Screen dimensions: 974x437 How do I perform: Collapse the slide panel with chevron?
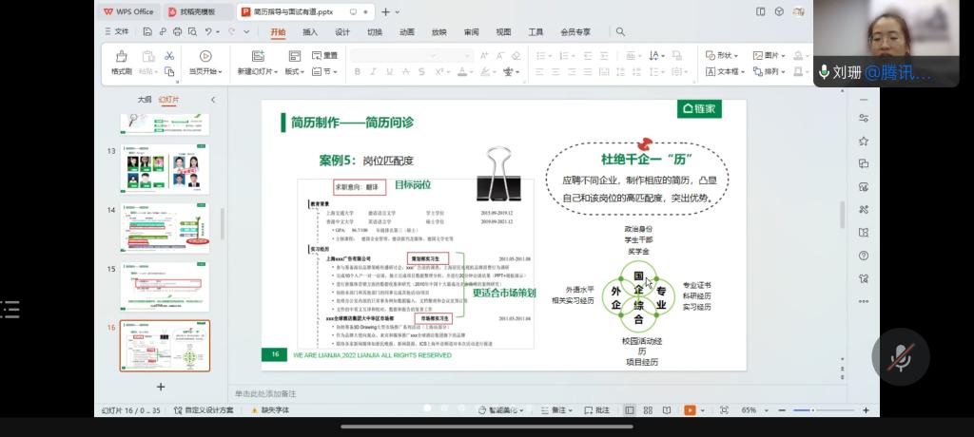pos(212,99)
